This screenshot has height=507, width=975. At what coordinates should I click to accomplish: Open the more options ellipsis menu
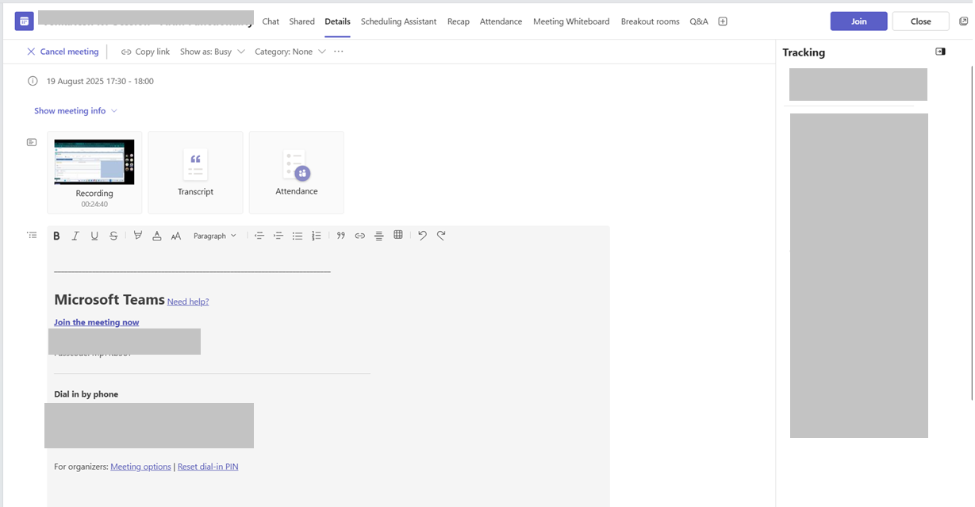(x=339, y=52)
